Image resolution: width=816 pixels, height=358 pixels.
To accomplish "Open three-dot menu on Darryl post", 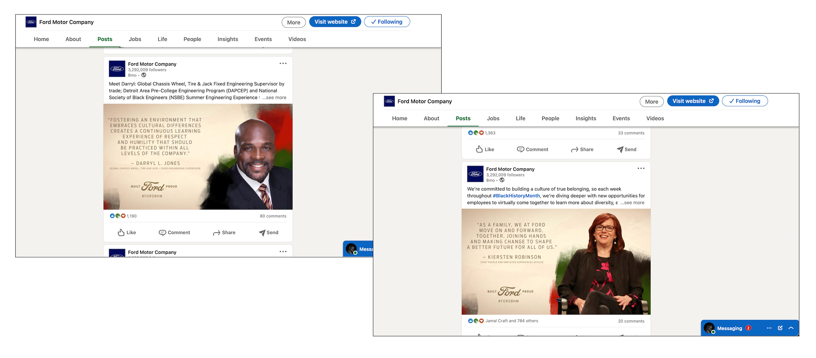I will coord(283,64).
